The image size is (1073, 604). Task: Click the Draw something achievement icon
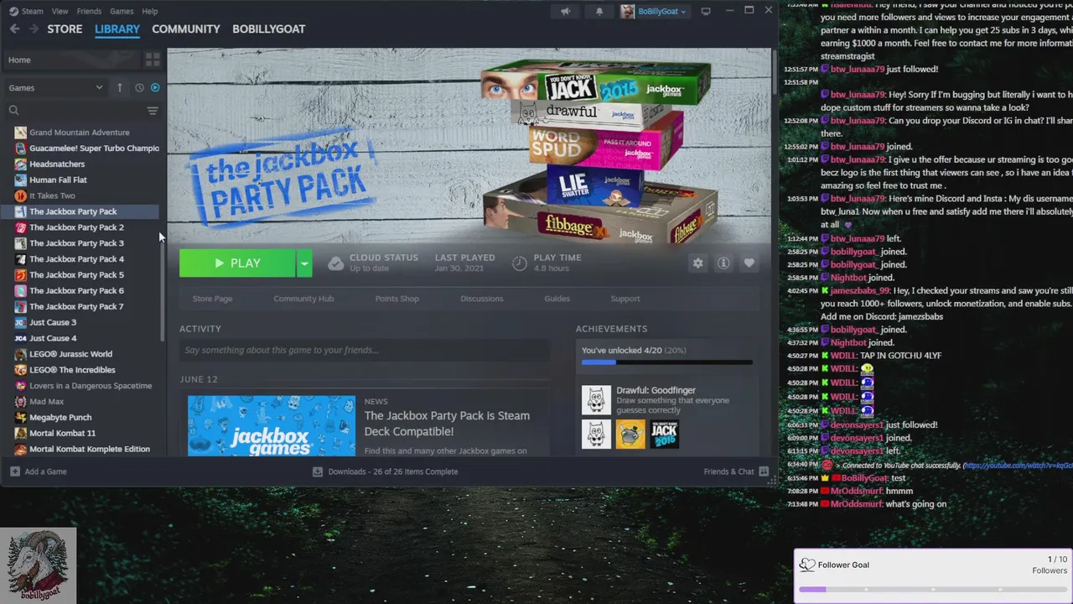(x=597, y=400)
